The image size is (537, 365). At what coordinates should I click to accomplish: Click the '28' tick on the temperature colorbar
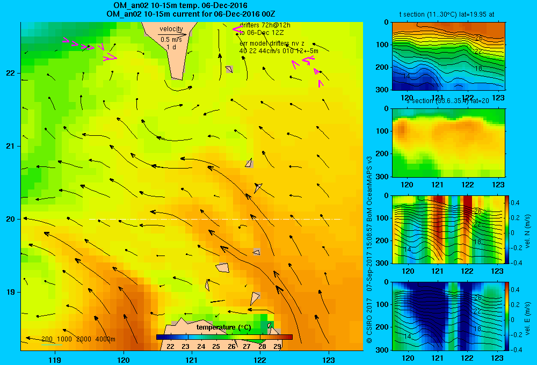tap(262, 346)
